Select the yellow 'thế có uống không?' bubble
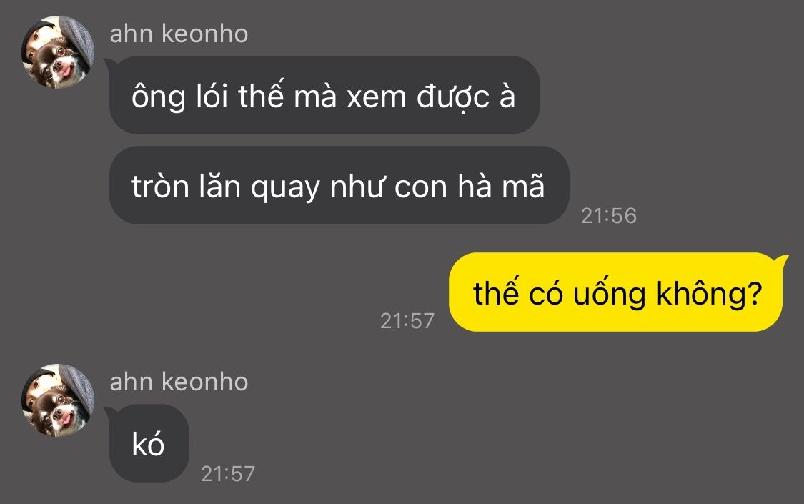The height and width of the screenshot is (504, 804). 617,292
